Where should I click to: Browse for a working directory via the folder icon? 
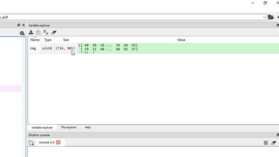[x=271, y=17]
